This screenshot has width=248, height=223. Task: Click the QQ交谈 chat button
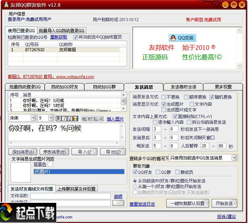(x=182, y=38)
